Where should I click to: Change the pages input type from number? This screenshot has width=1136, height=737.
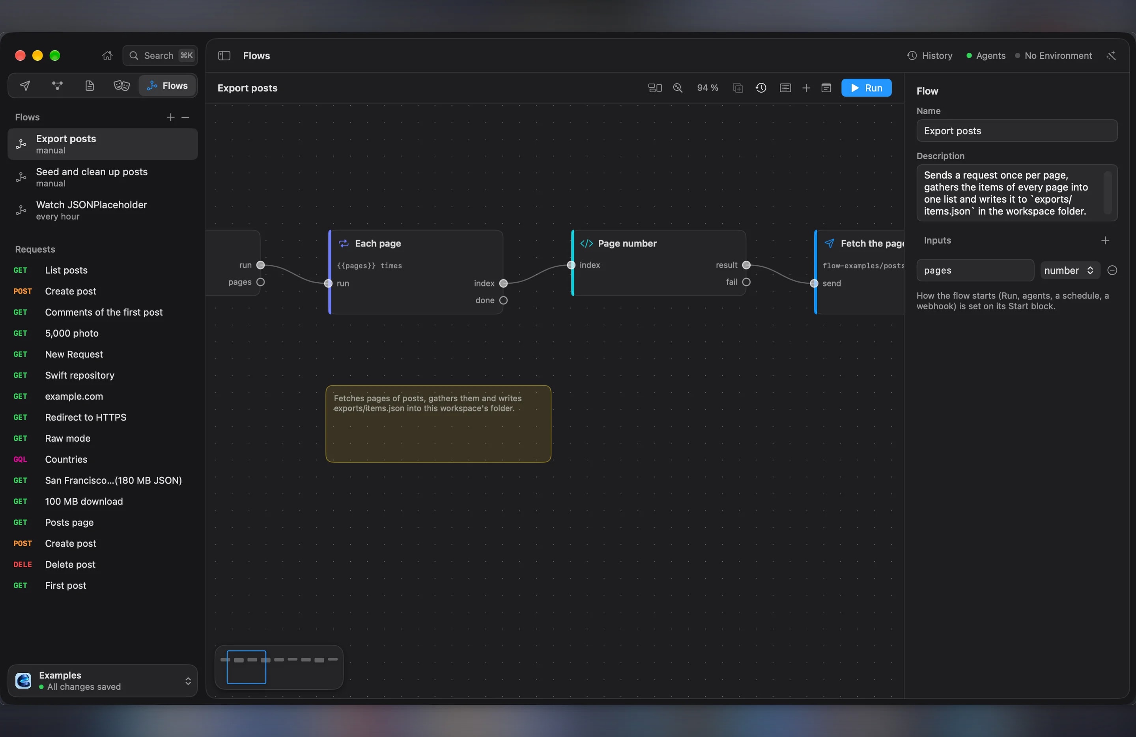click(x=1070, y=270)
